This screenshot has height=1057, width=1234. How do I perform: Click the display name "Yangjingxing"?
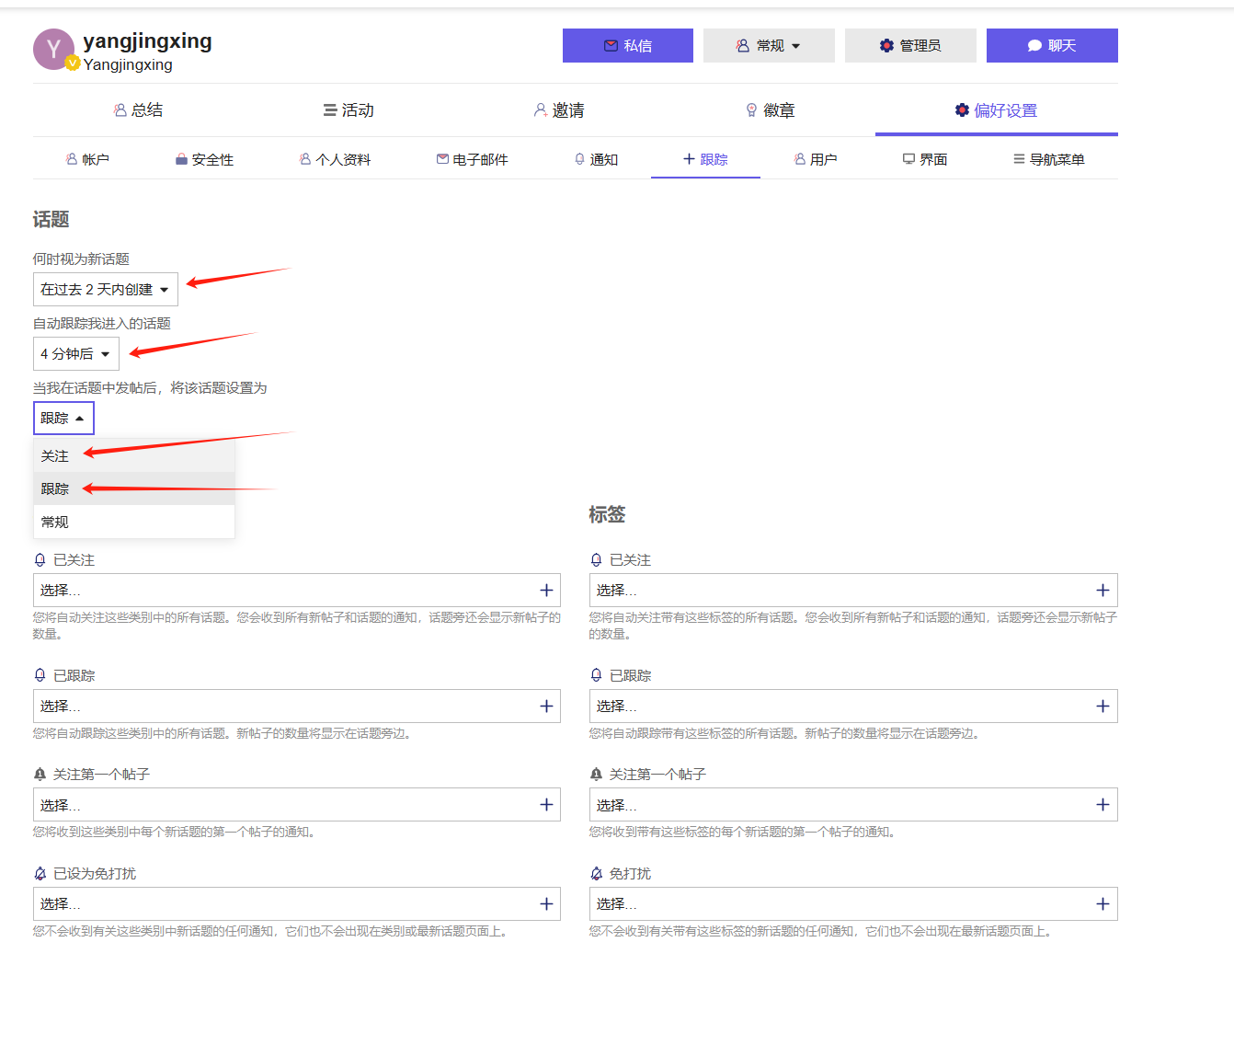point(128,64)
